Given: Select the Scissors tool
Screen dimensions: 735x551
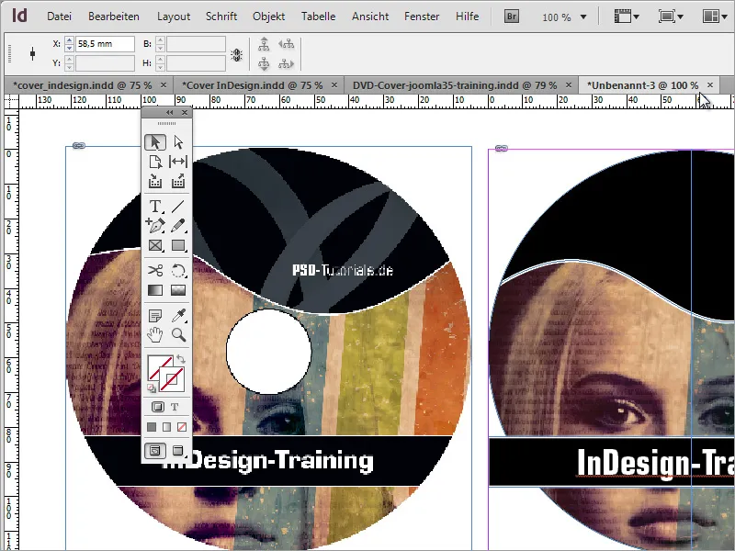Looking at the screenshot, I should 155,270.
